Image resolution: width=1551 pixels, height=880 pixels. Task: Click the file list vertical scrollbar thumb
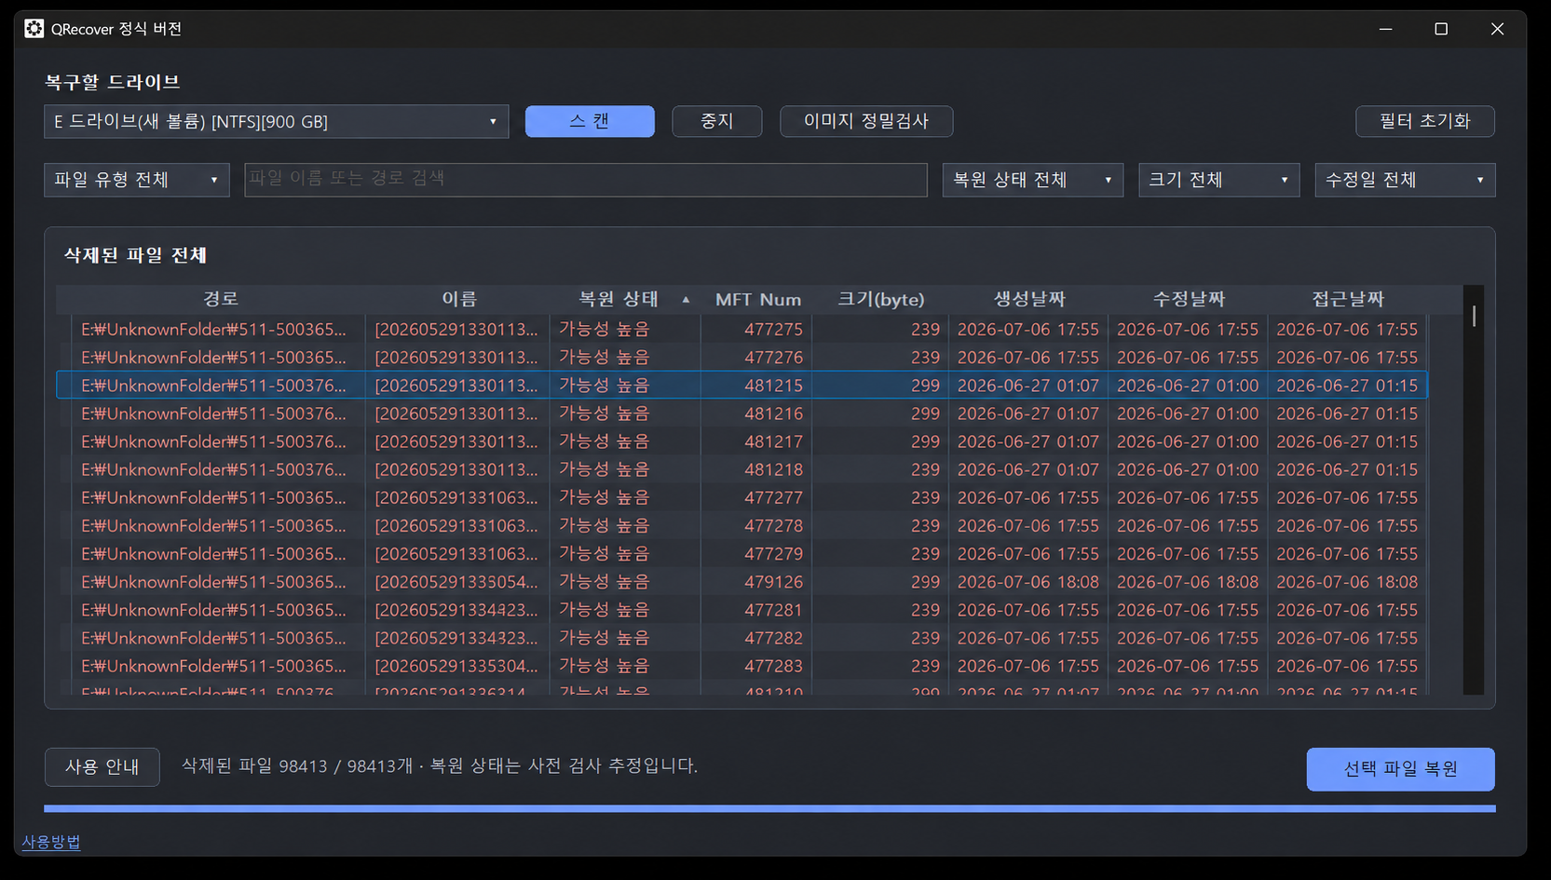(1474, 316)
